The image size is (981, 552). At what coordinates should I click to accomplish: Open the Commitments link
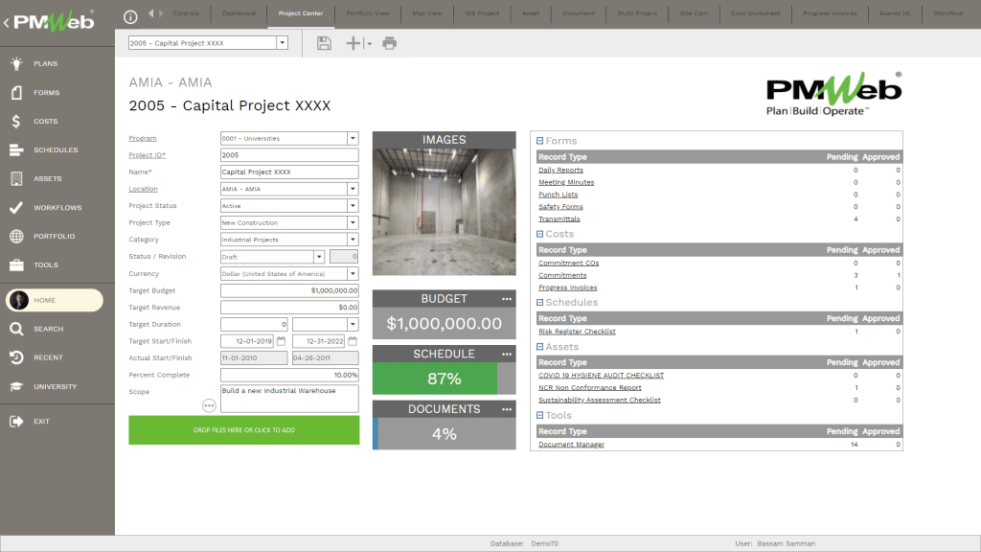562,275
